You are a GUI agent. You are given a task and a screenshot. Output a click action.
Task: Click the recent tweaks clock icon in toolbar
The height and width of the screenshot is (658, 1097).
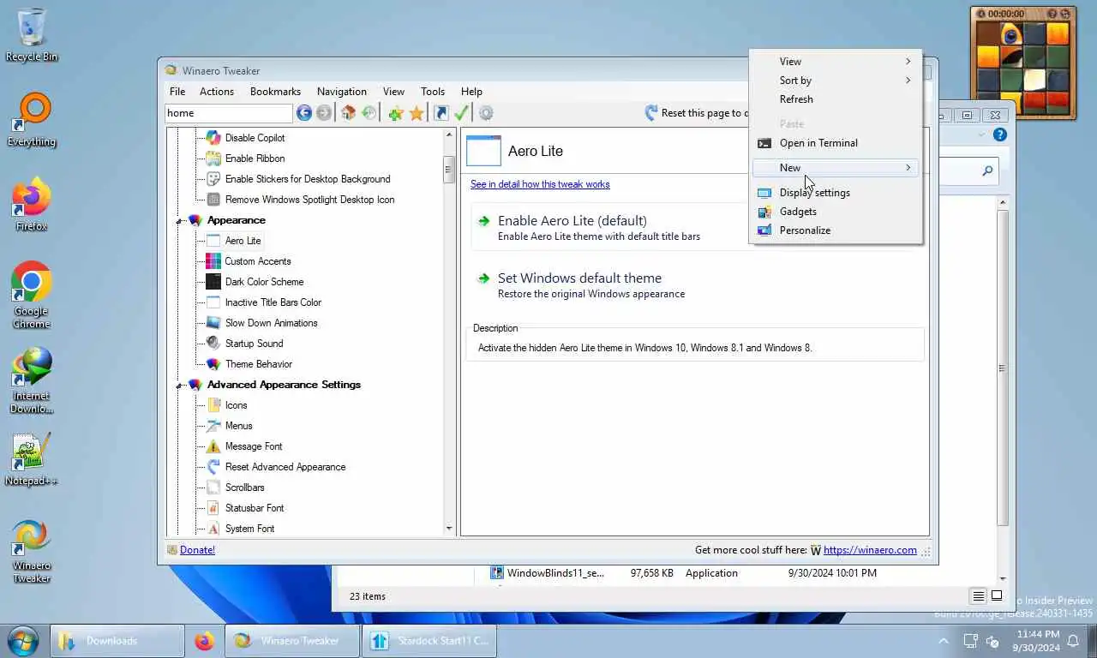pos(369,113)
